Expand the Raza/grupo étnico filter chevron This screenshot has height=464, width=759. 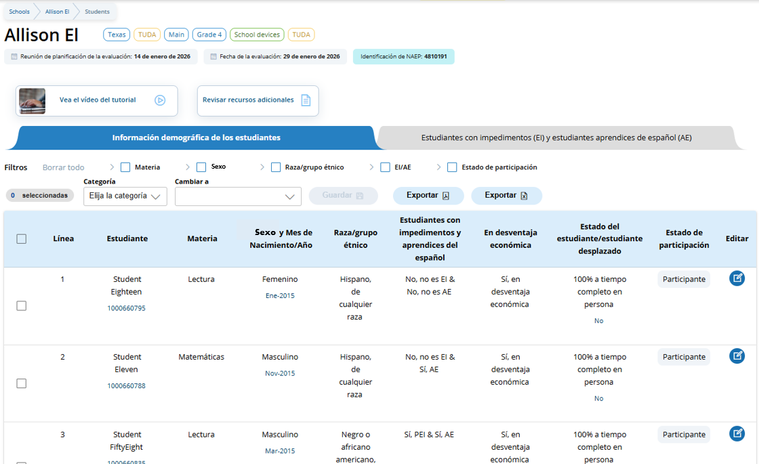[262, 167]
